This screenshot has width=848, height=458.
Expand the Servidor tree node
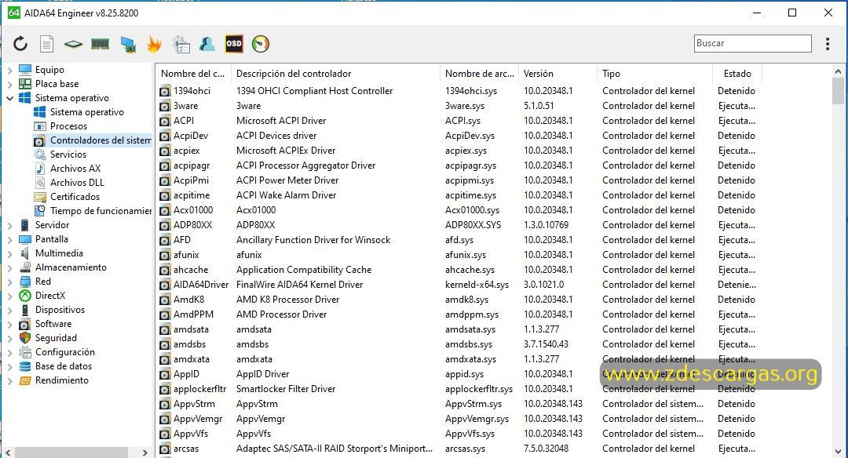[9, 225]
